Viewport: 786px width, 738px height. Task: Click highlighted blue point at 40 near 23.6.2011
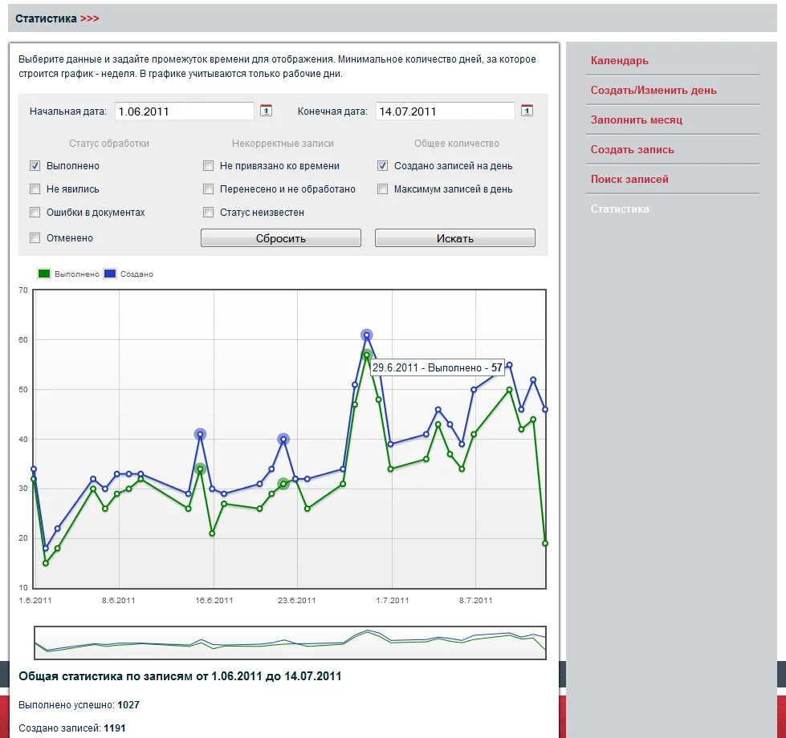click(x=283, y=439)
